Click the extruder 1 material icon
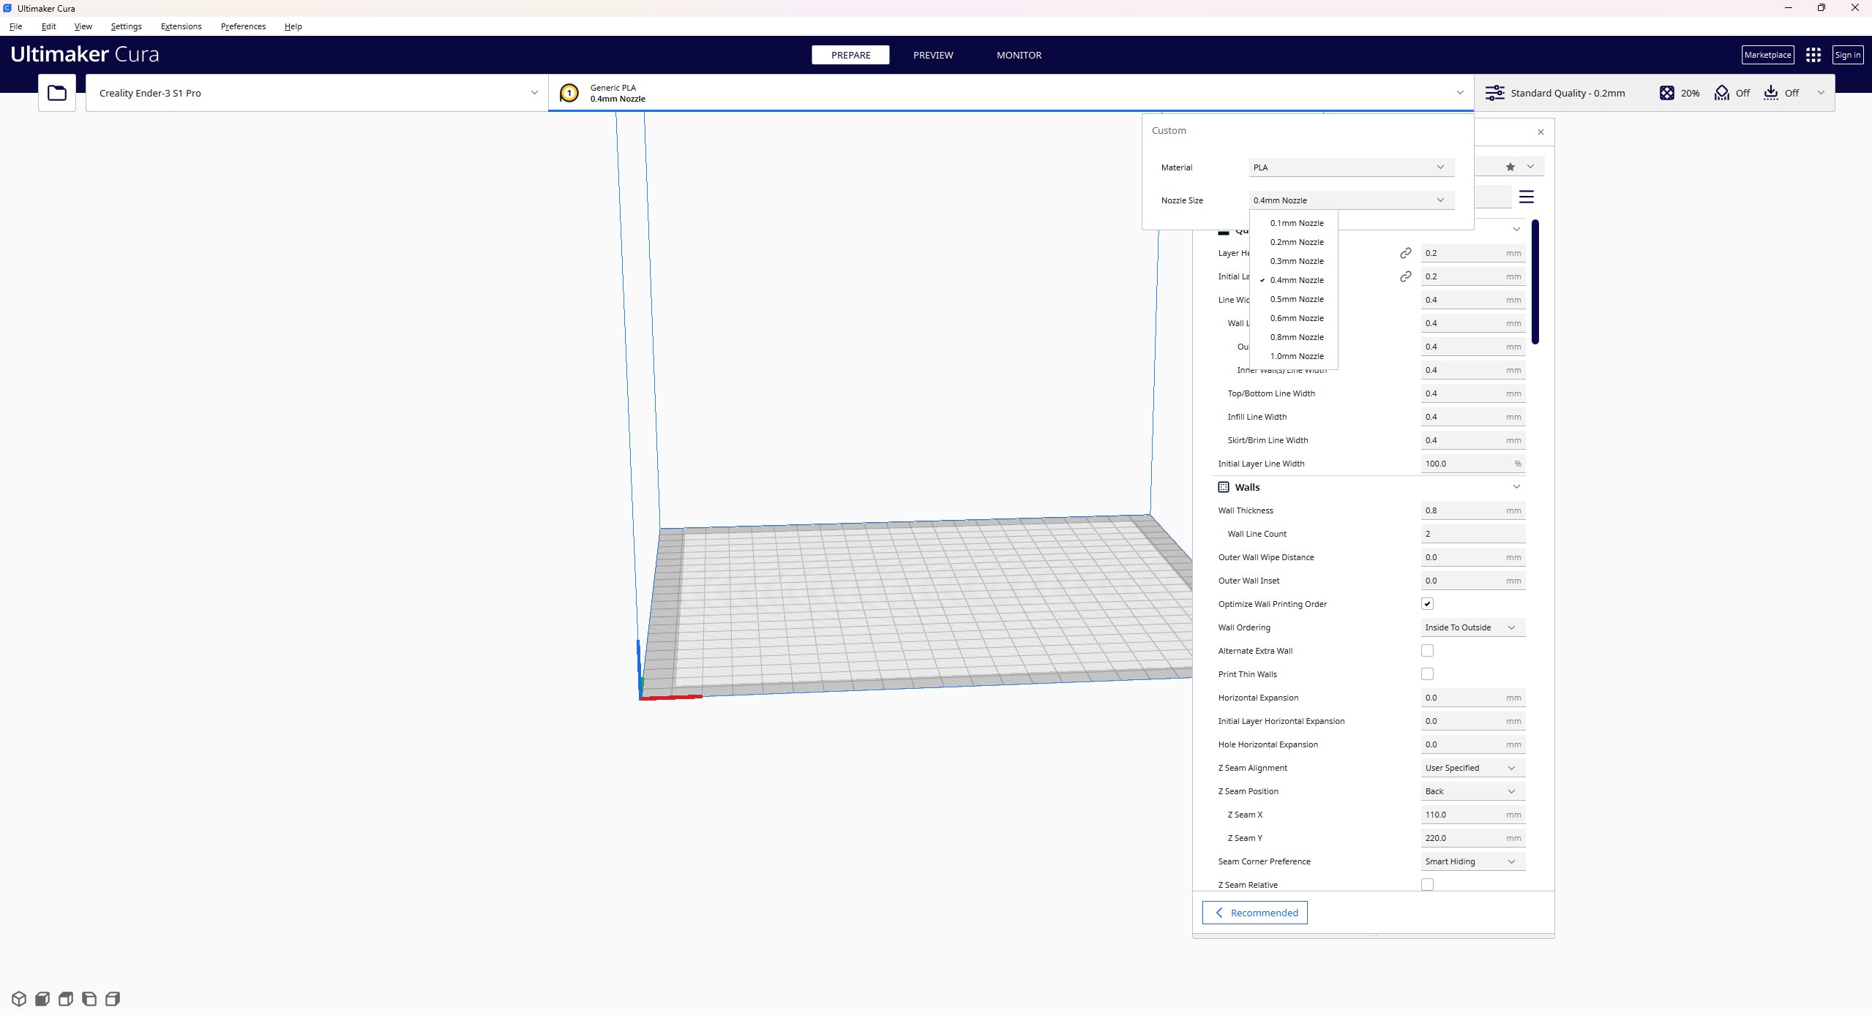1872x1015 pixels. click(x=569, y=93)
